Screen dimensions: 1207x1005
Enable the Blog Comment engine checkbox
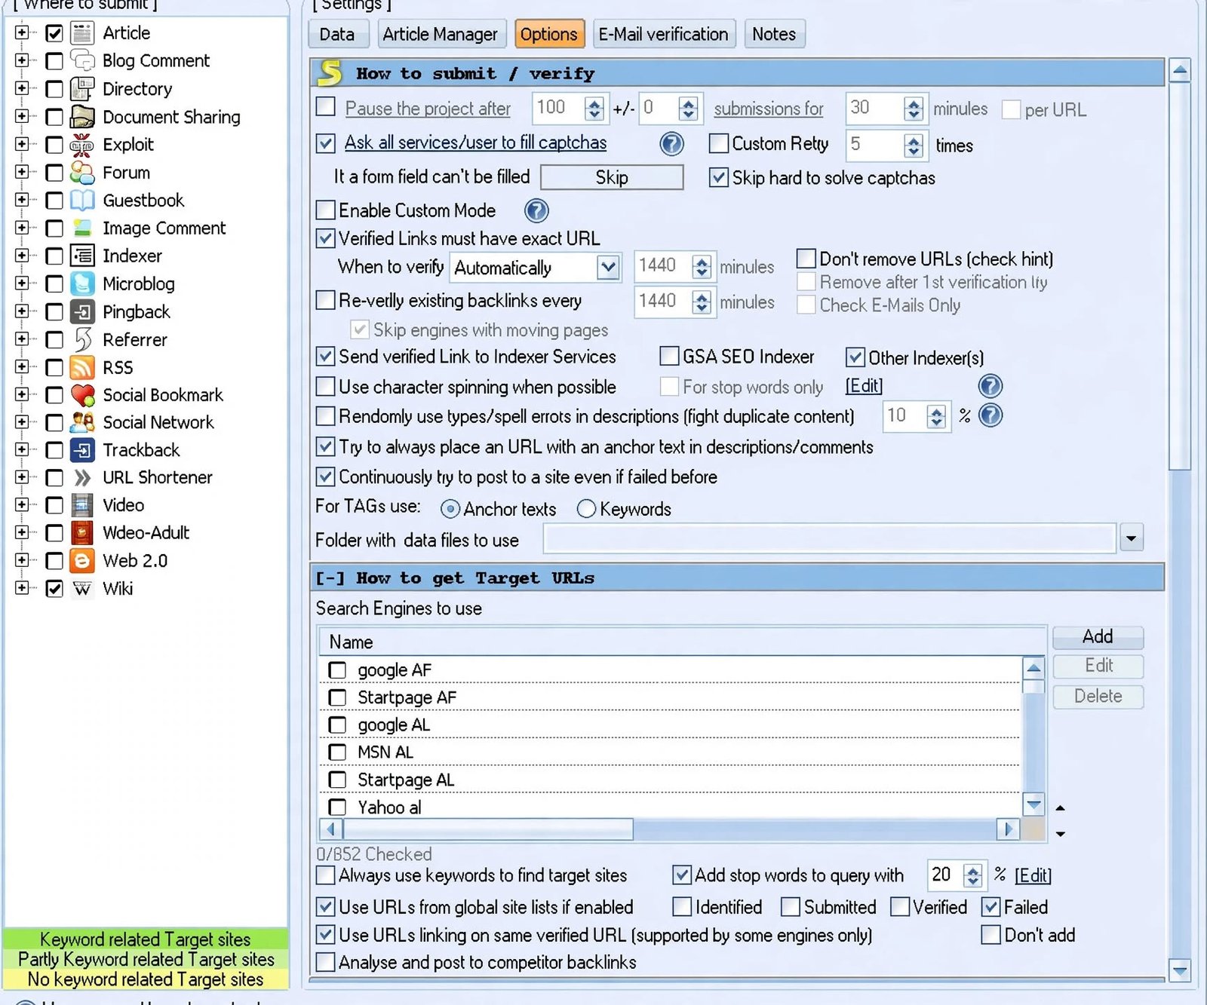click(54, 61)
